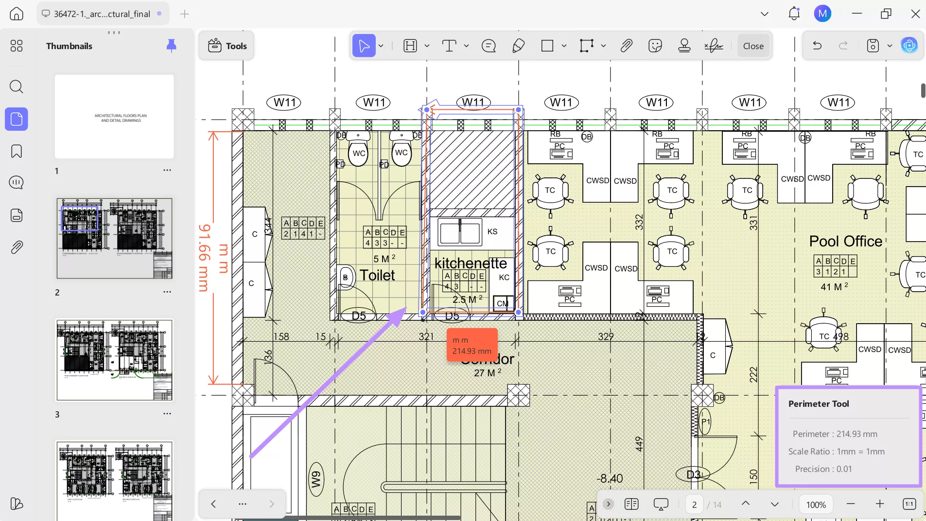The image size is (926, 521).
Task: Pick the Sticker tool
Action: tap(655, 45)
